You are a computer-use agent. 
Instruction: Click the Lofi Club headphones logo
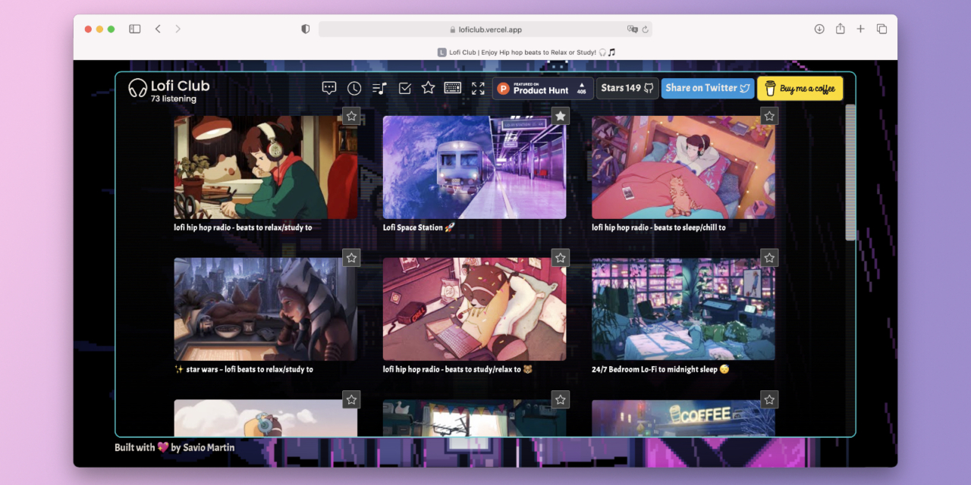point(137,88)
